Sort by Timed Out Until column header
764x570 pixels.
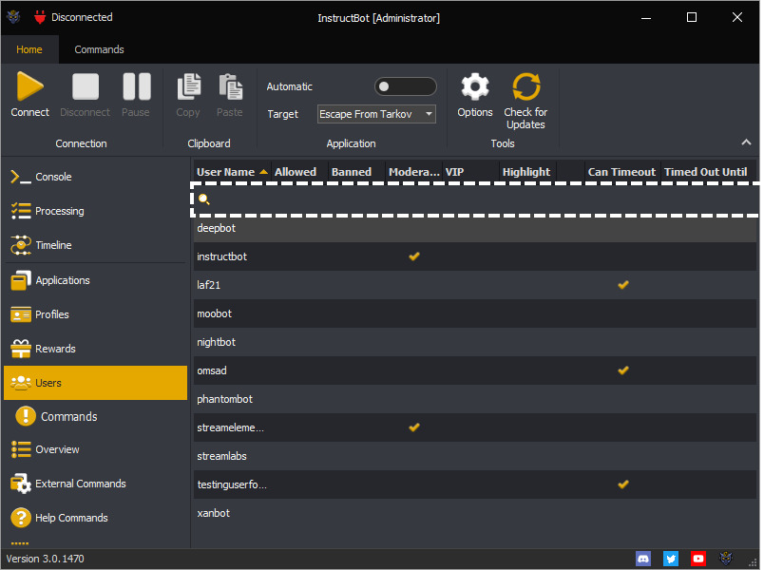(709, 172)
